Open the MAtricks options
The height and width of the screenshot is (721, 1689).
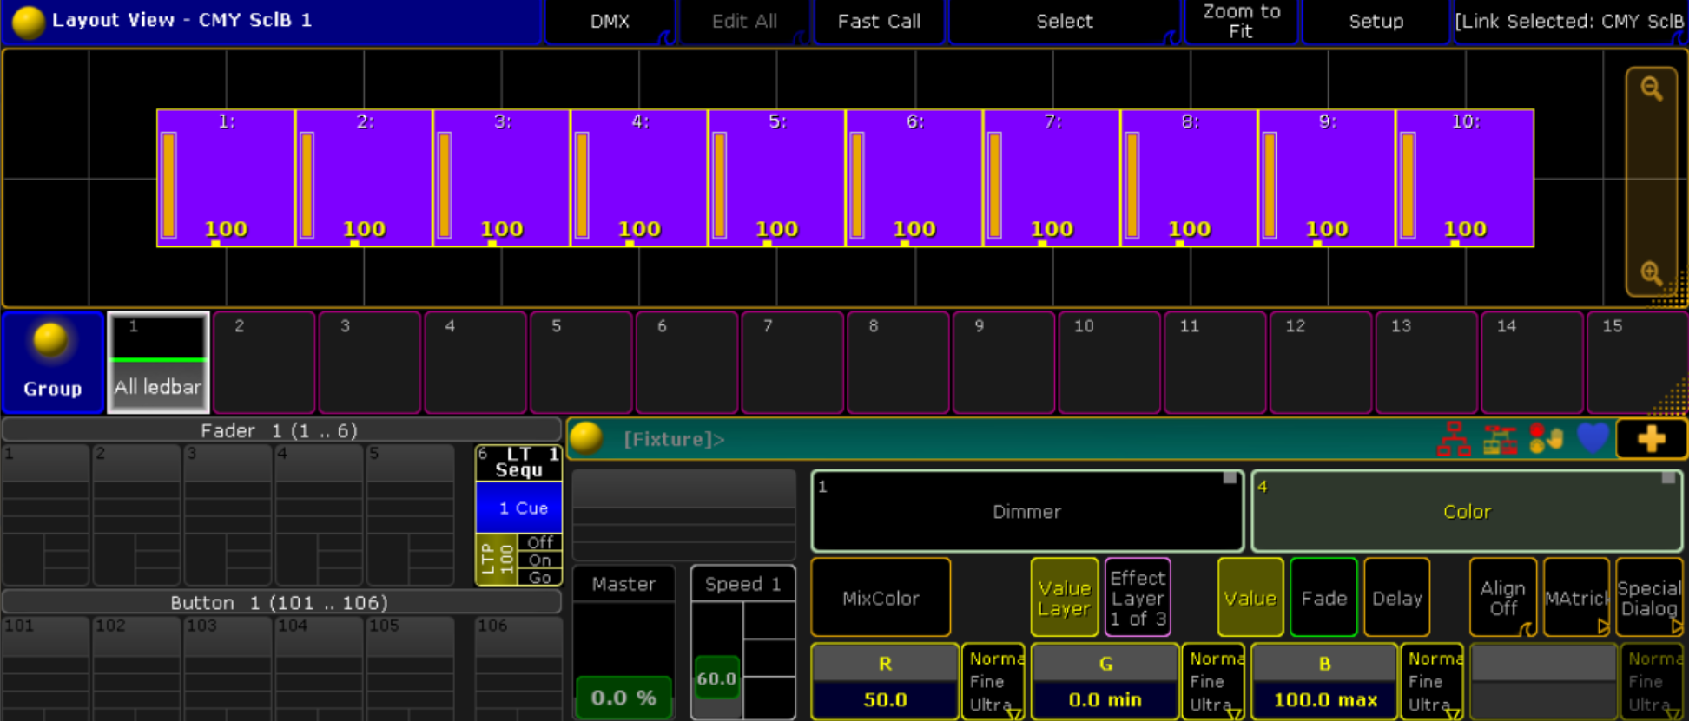(1576, 598)
